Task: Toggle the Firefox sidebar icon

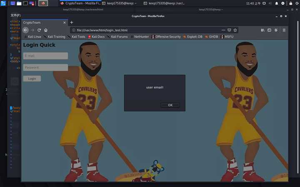Action: [x=269, y=30]
